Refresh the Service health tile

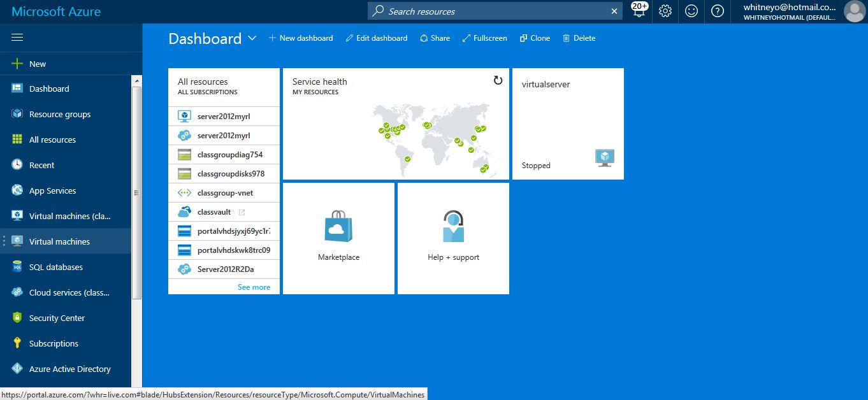pos(498,80)
